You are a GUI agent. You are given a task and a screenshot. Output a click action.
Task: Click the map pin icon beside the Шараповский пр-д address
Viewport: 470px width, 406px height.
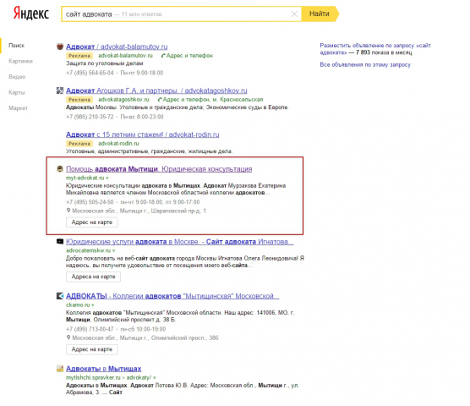point(68,211)
